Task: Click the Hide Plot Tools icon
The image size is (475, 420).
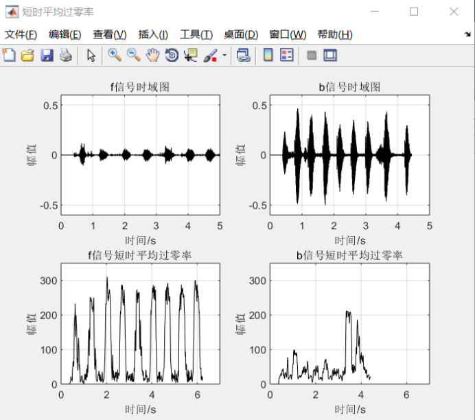Action: (312, 56)
